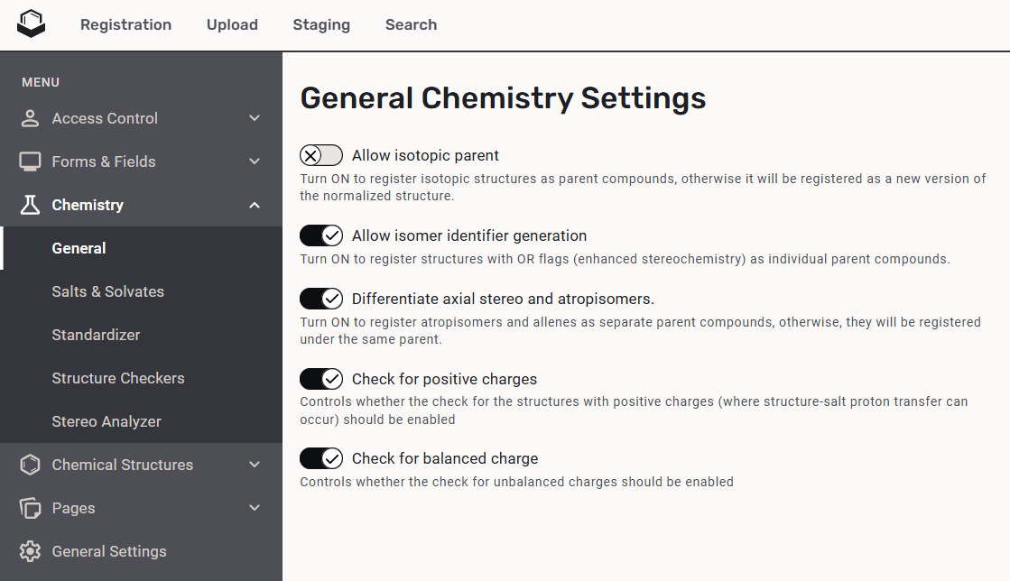Open the Structure Checkers page
Screen dimensions: 1010x581
click(118, 378)
